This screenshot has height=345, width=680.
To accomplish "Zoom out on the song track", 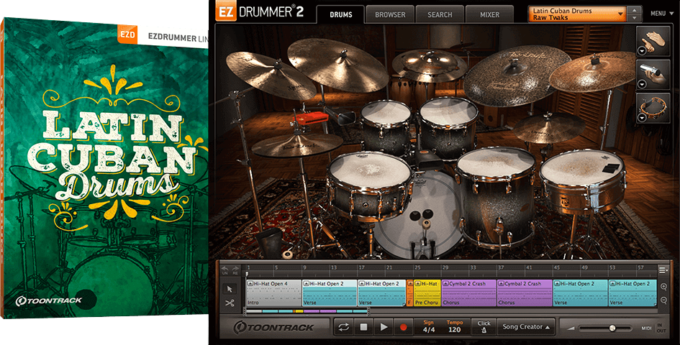I will (x=663, y=300).
